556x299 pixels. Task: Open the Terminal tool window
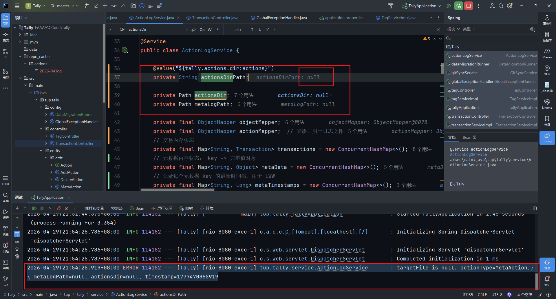pyautogui.click(x=6, y=265)
